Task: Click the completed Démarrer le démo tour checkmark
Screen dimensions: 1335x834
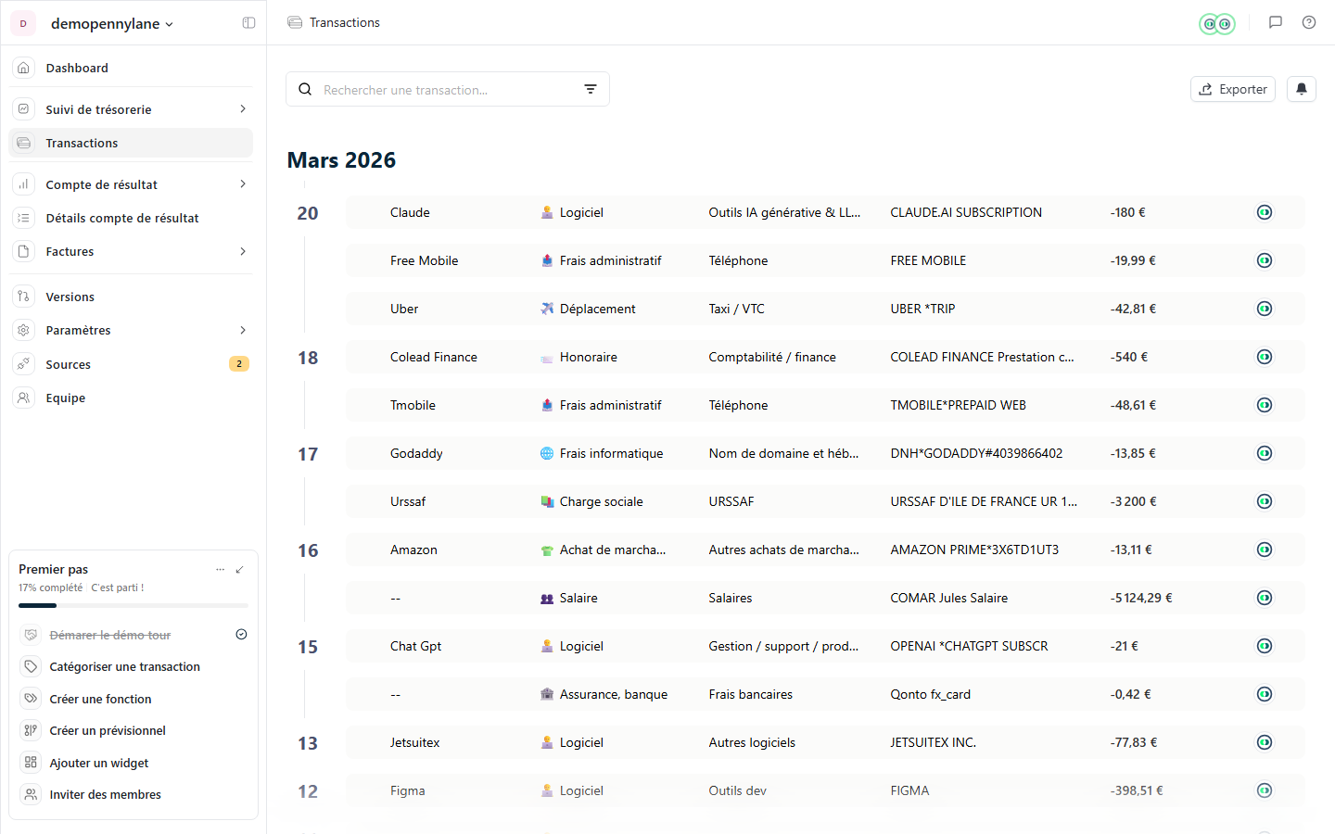Action: coord(241,635)
